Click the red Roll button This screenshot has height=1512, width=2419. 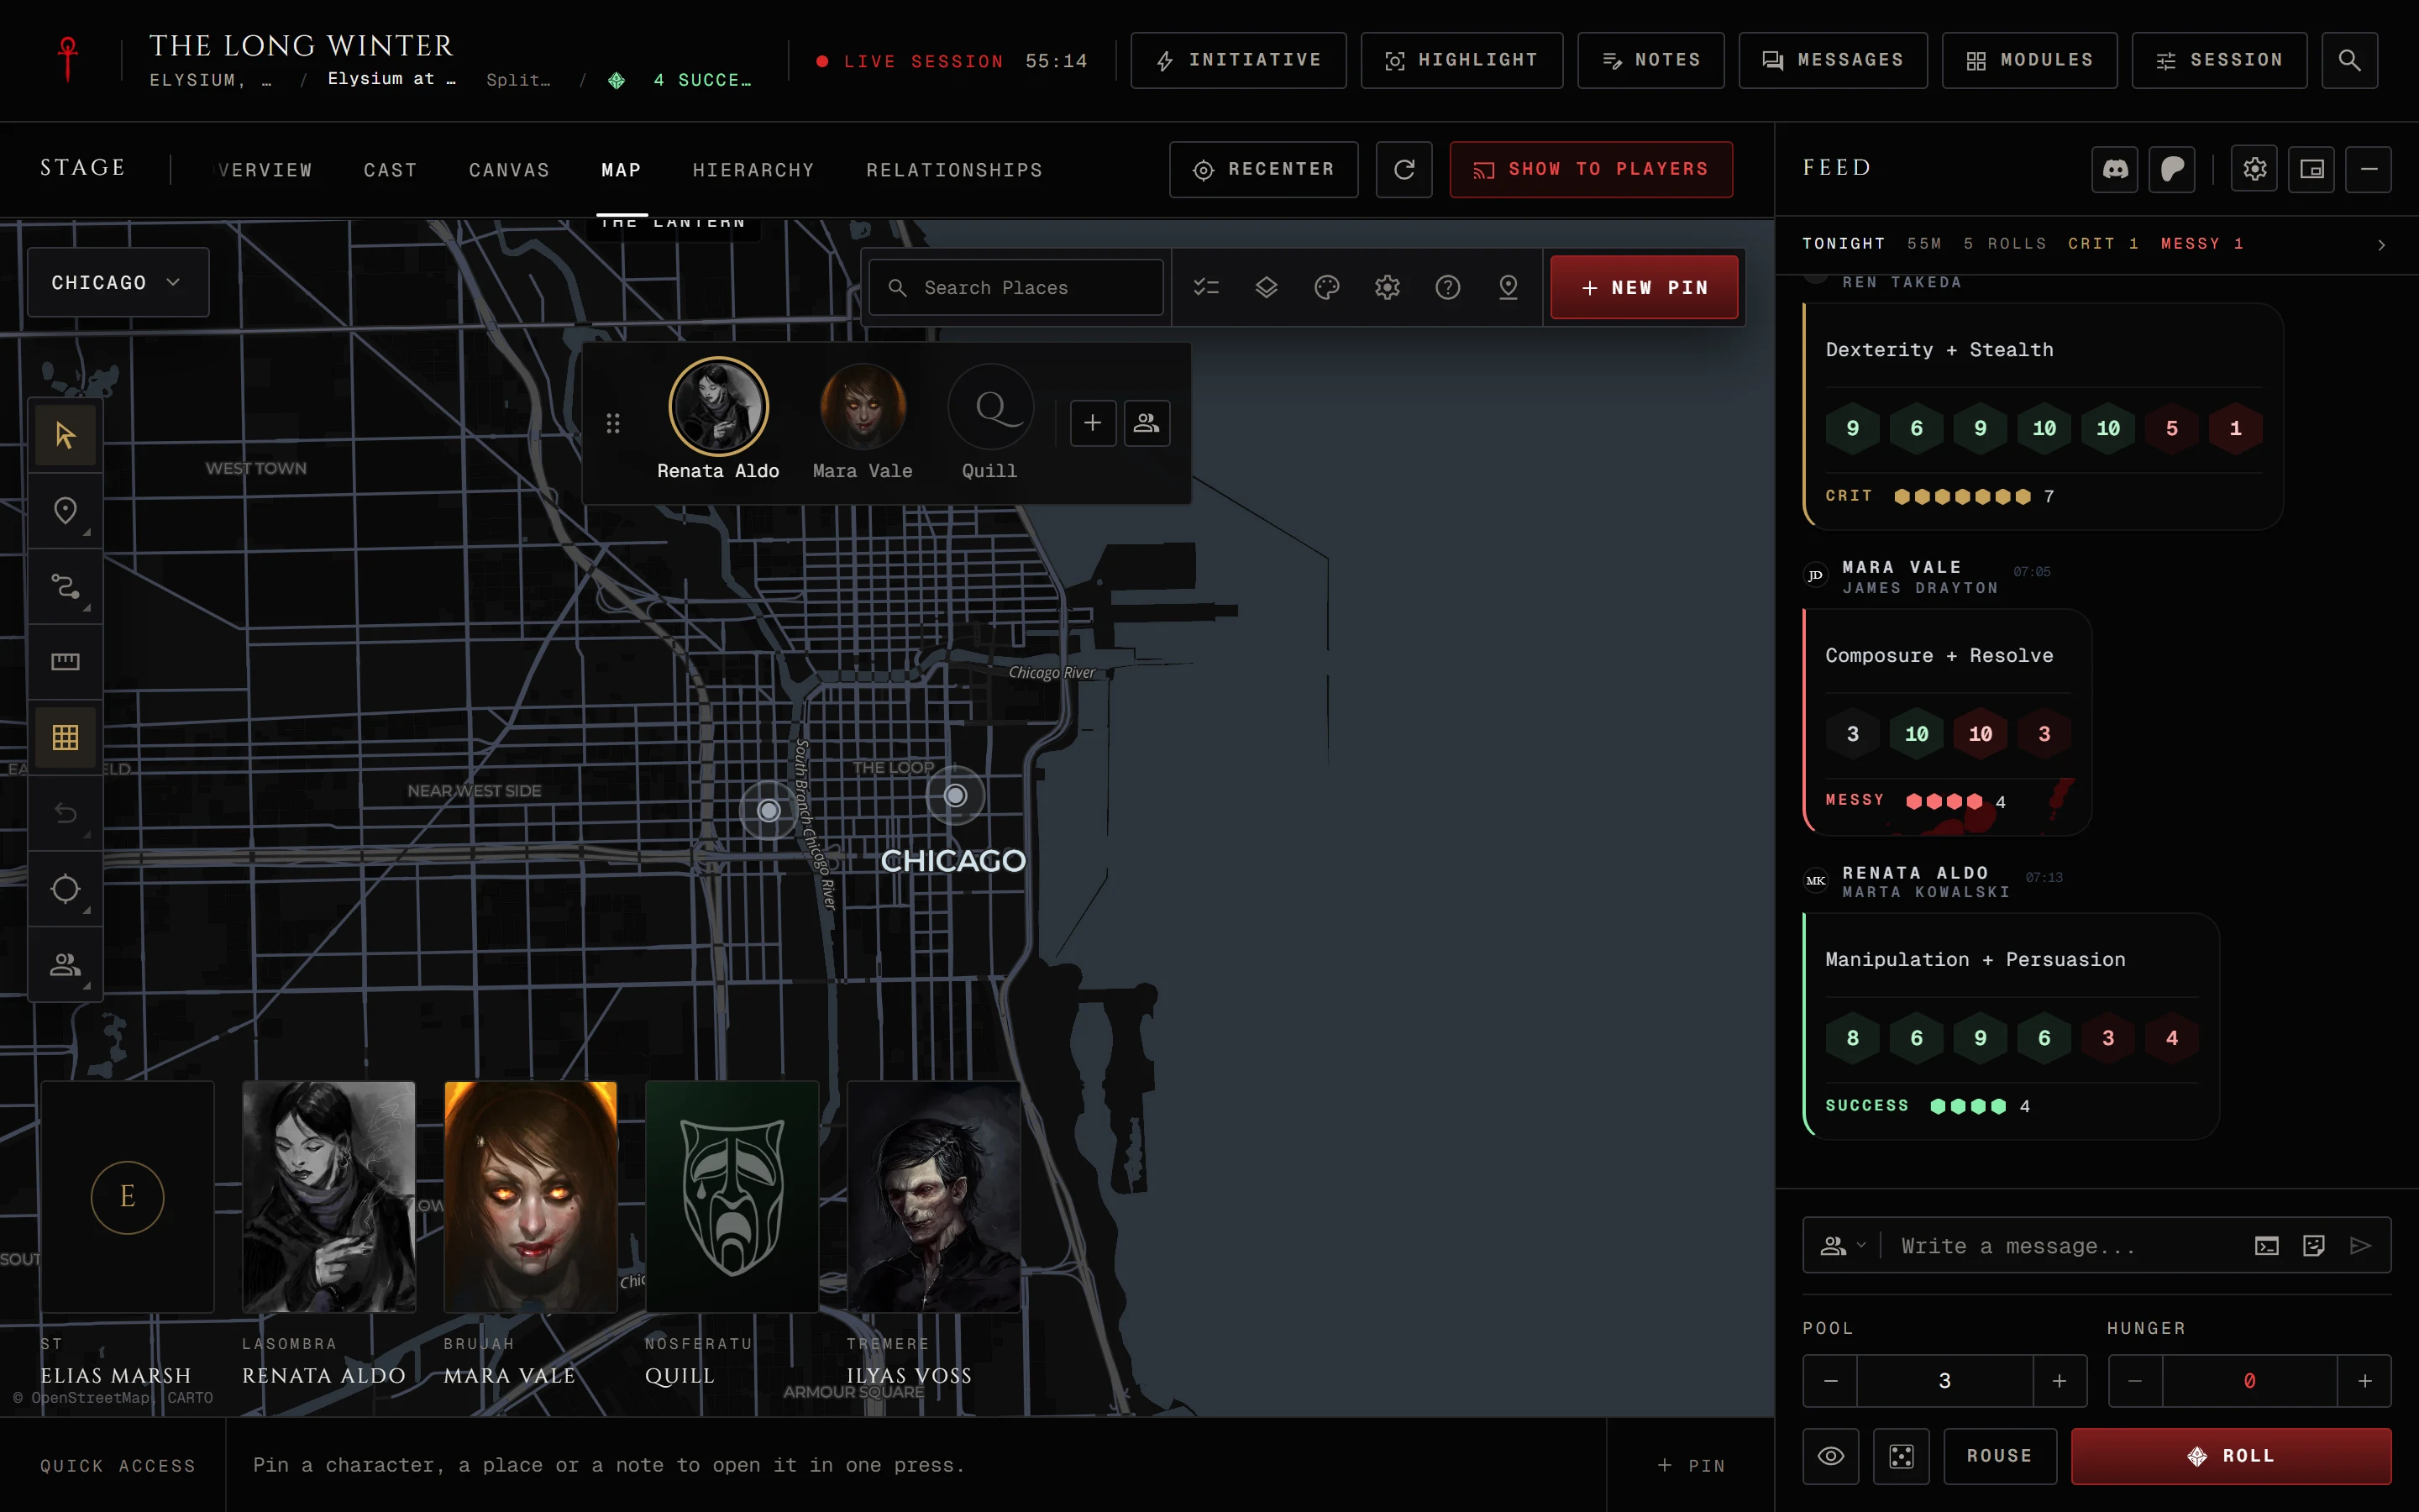pos(2231,1456)
